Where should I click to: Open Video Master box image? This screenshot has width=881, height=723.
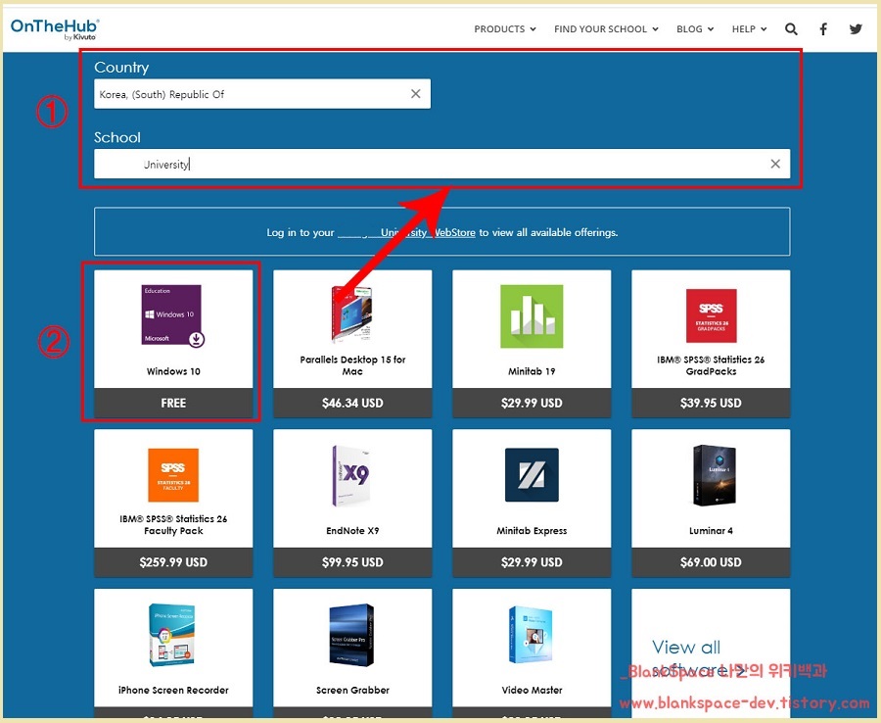pos(531,635)
